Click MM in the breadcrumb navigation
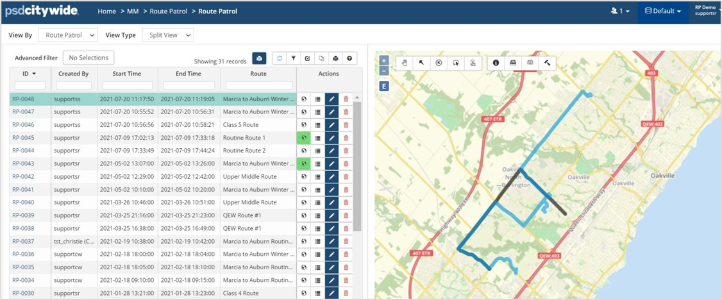The width and height of the screenshot is (722, 300). coord(133,12)
